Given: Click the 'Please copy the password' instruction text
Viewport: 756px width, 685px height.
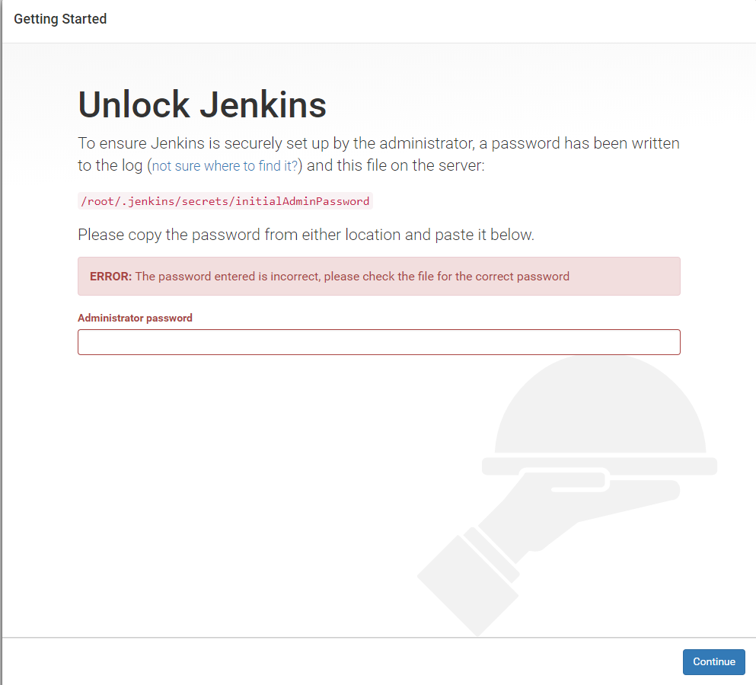Looking at the screenshot, I should 305,235.
